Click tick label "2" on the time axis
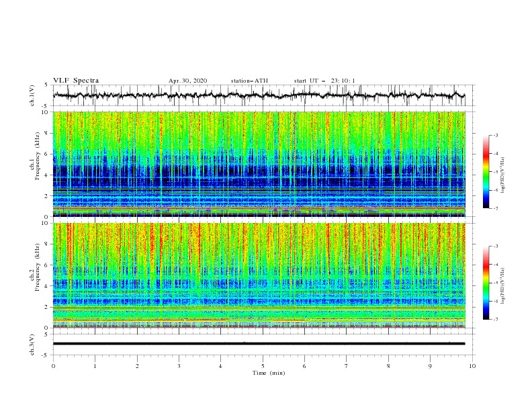This screenshot has width=532, height=411. 137,366
